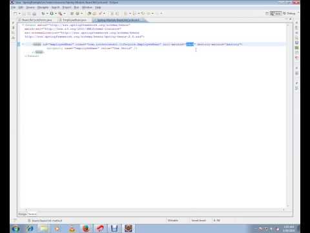Click the Debug toolbar icon
The height and width of the screenshot is (233, 310).
[43, 14]
